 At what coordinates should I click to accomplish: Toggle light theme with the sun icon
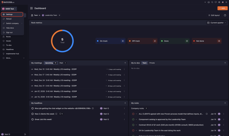point(226,2)
